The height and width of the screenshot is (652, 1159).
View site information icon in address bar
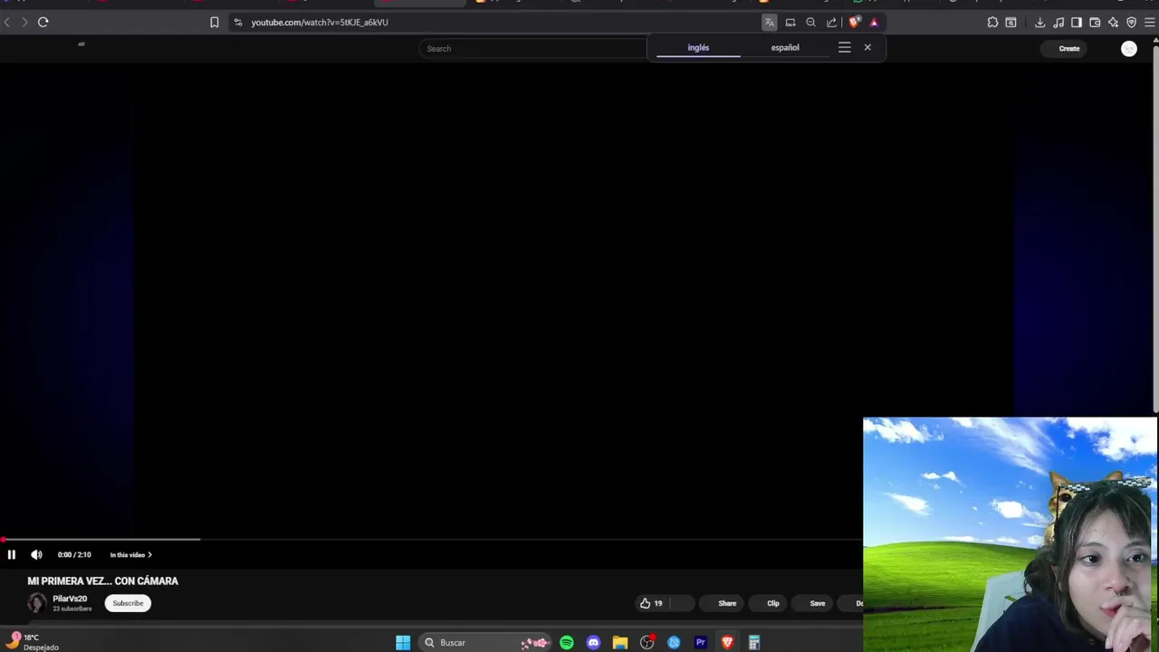pyautogui.click(x=237, y=22)
